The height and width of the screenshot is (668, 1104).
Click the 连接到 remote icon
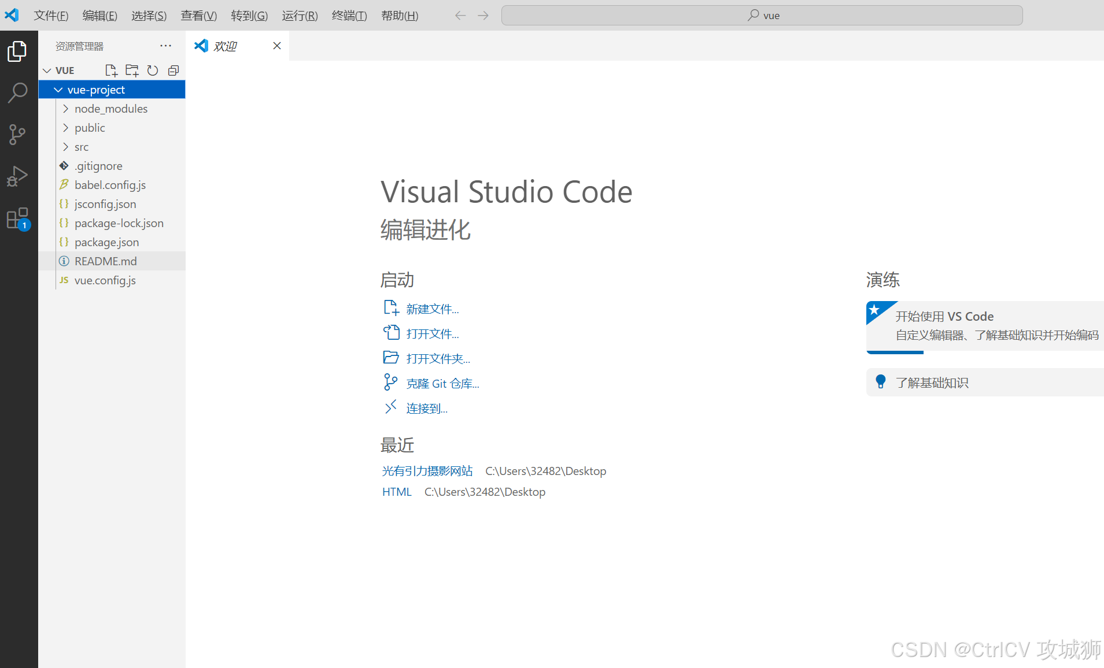[x=391, y=407]
